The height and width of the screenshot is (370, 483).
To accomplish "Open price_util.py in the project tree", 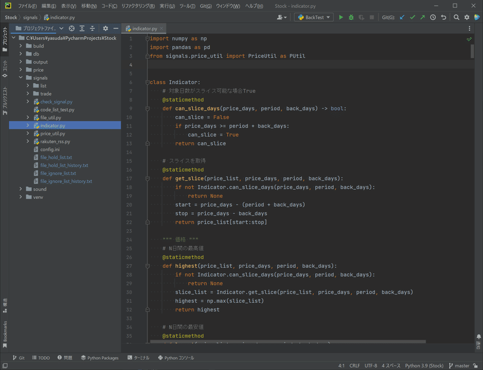I will (x=53, y=134).
